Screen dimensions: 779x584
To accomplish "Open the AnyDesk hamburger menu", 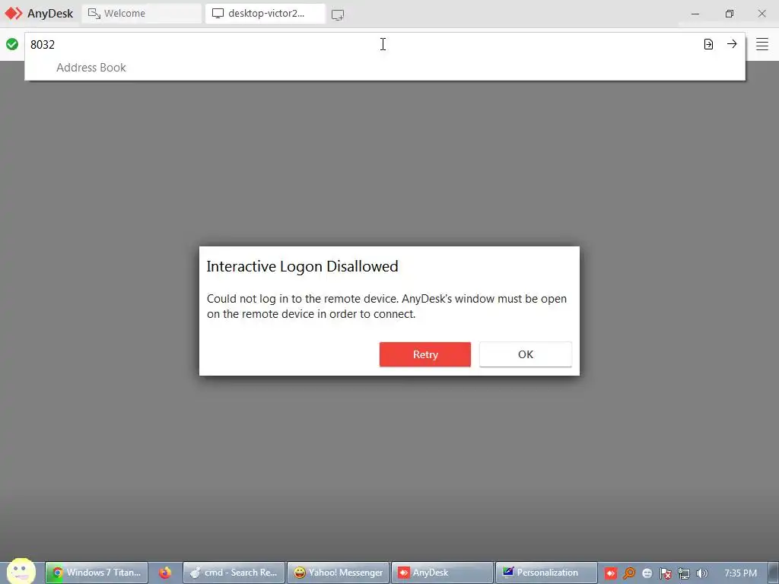I will click(762, 44).
